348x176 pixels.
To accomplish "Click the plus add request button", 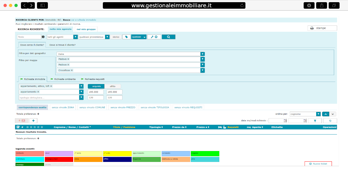I will pyautogui.click(x=33, y=121).
